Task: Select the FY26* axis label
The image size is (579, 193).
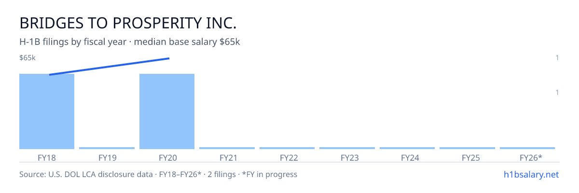Action: click(x=531, y=157)
